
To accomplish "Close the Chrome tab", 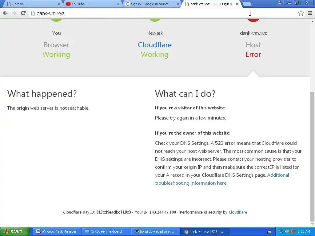I will [x=59, y=4].
